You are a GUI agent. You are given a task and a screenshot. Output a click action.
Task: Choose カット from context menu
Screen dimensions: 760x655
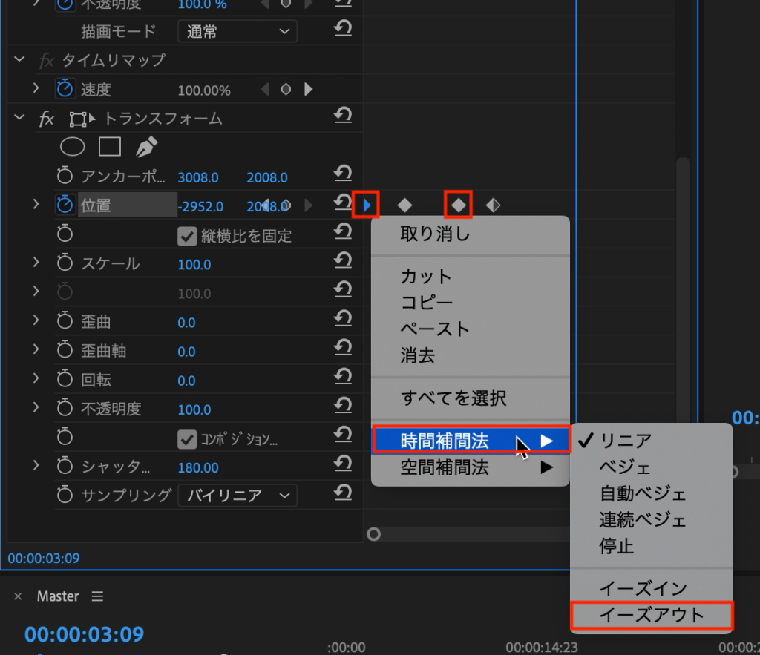pyautogui.click(x=470, y=277)
